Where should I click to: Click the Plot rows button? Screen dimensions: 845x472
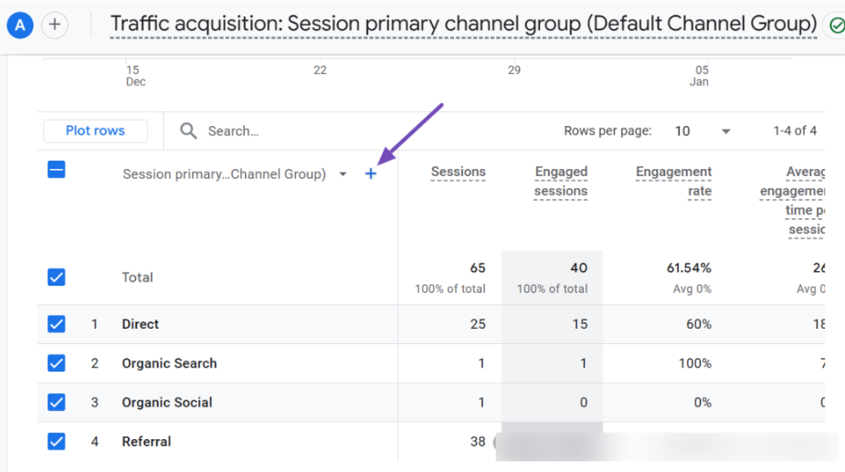point(95,131)
